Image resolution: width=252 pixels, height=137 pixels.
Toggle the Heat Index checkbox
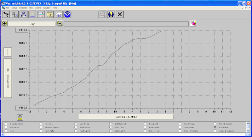(x=145, y=127)
